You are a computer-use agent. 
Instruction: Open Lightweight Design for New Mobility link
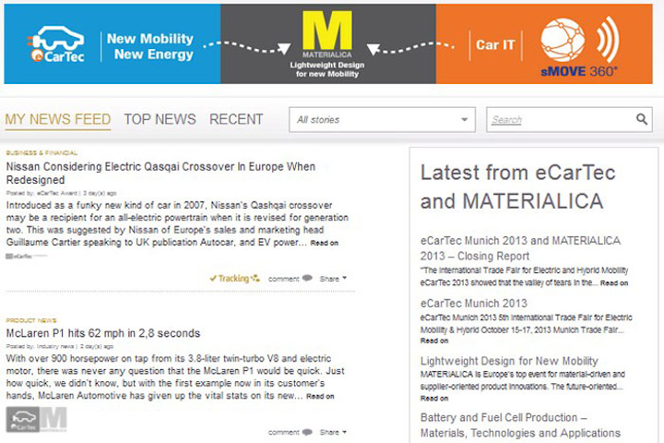coord(509,361)
